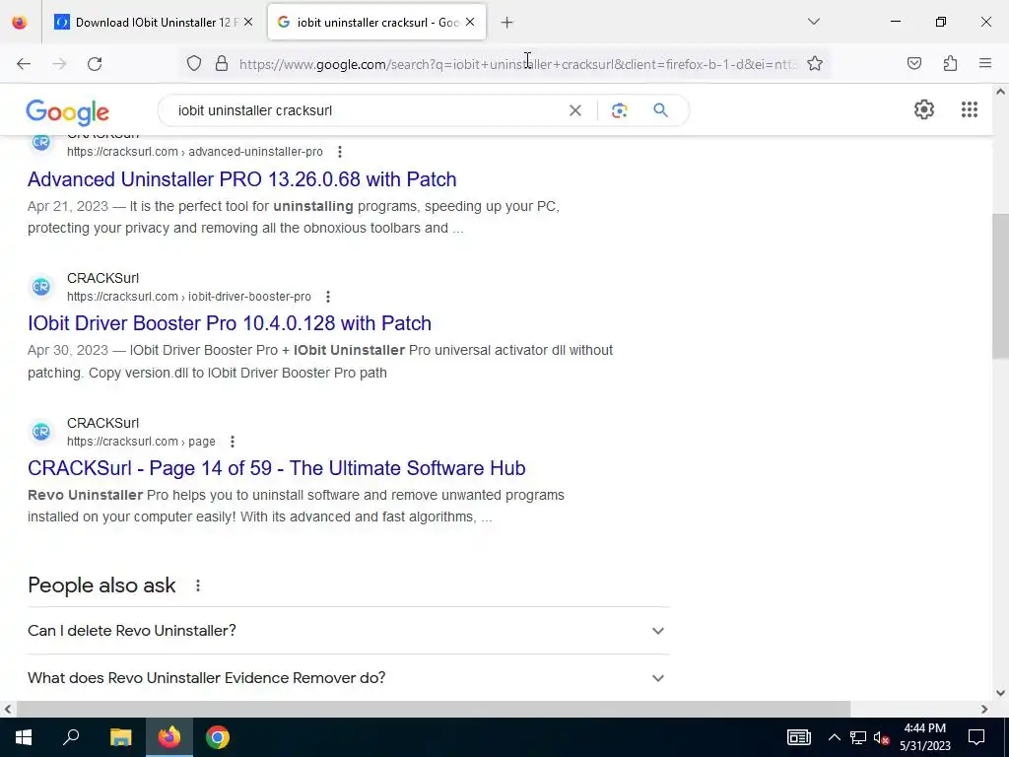Click the scroll left arrow
Screen dimensions: 1009x757
click(x=8, y=710)
